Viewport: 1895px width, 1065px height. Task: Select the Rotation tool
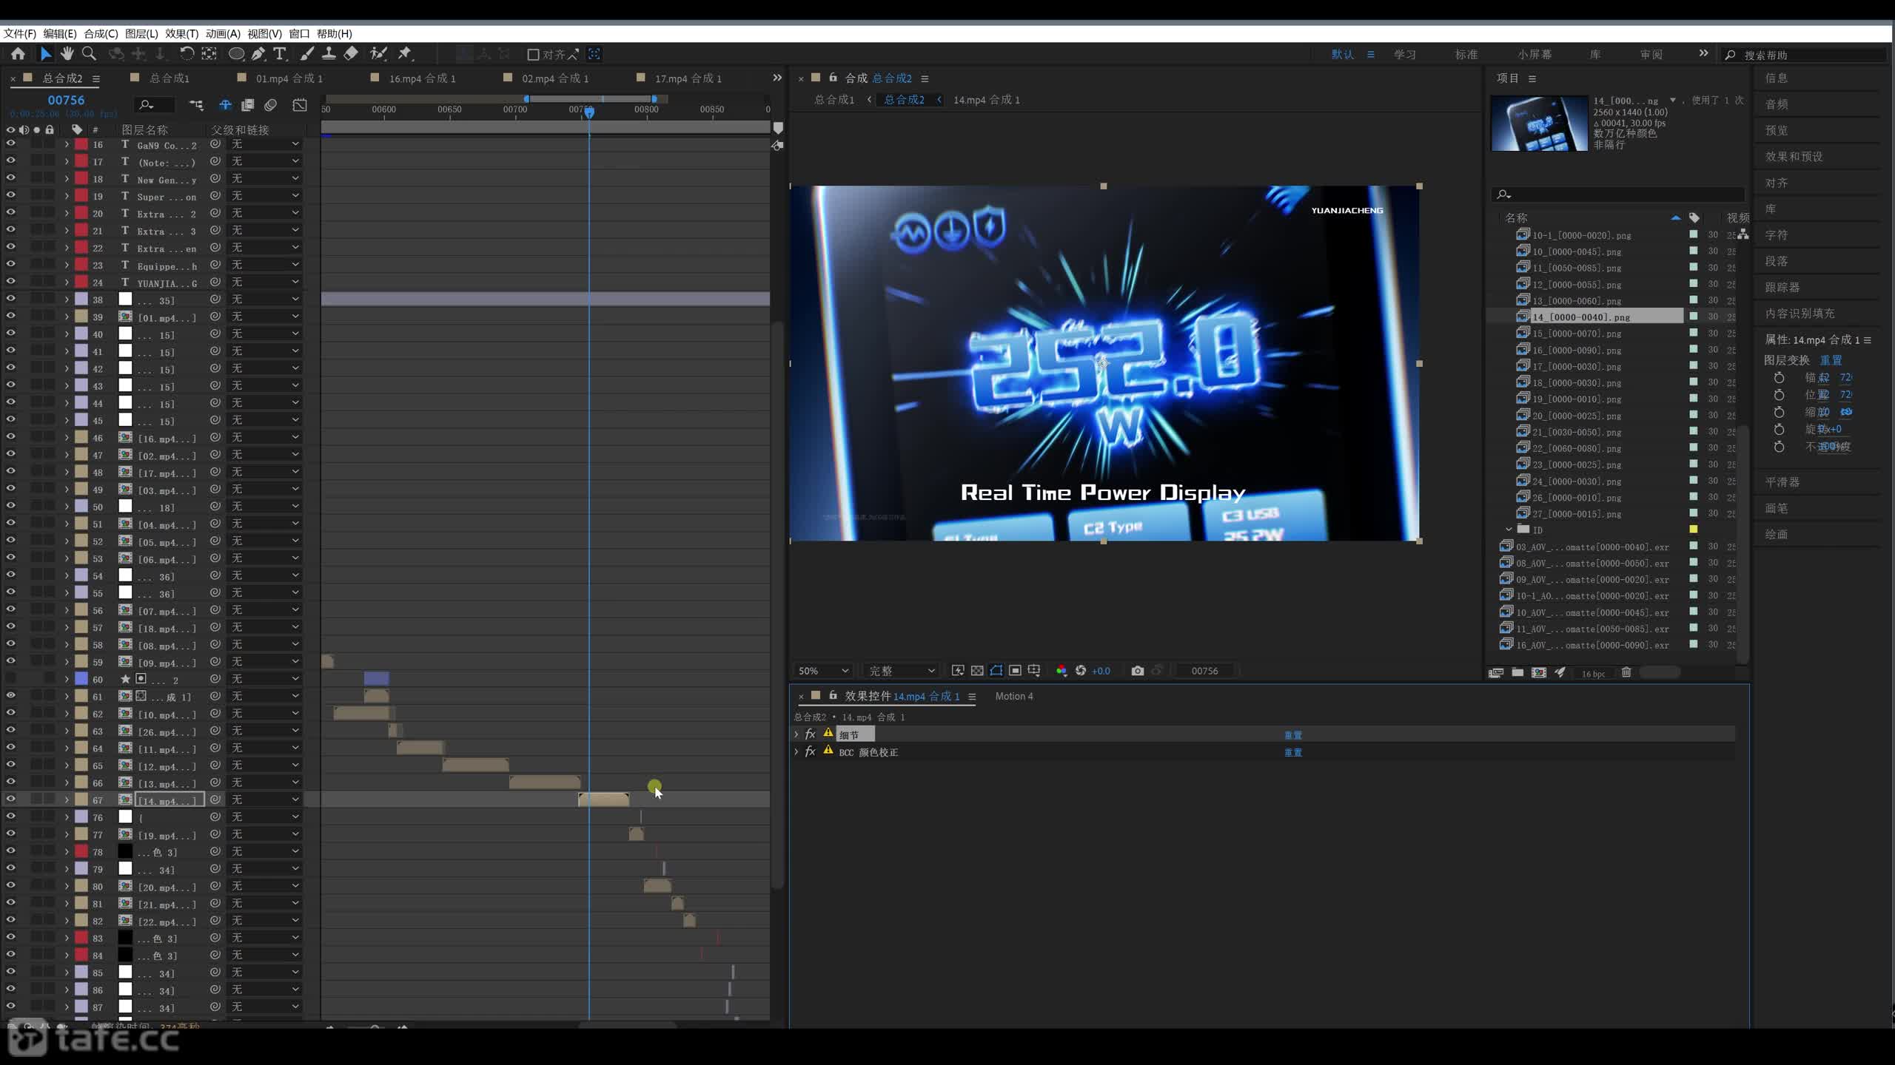pos(187,54)
